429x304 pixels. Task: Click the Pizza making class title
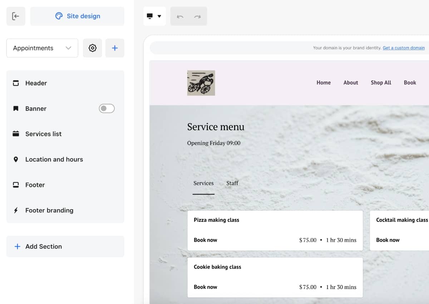pyautogui.click(x=216, y=220)
